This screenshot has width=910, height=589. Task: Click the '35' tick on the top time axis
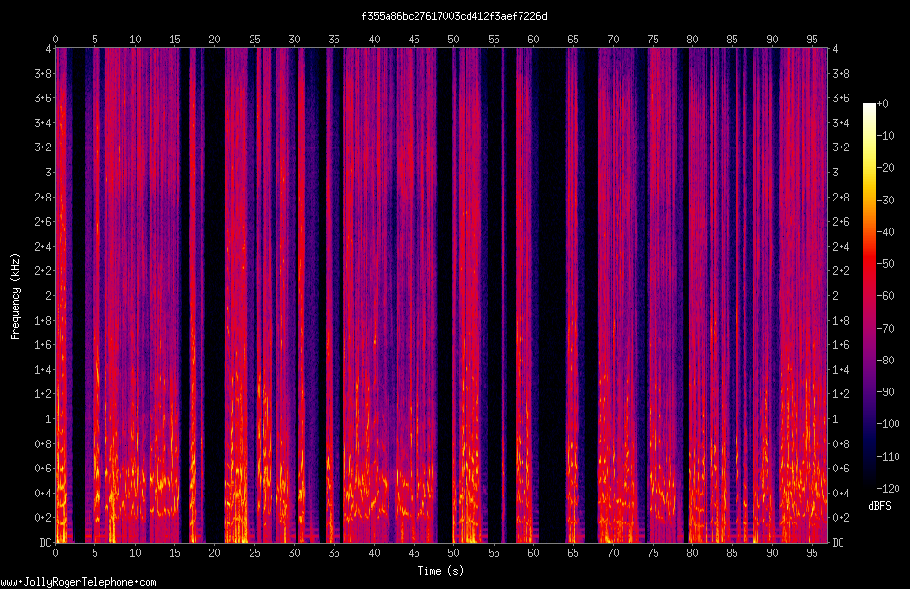334,40
